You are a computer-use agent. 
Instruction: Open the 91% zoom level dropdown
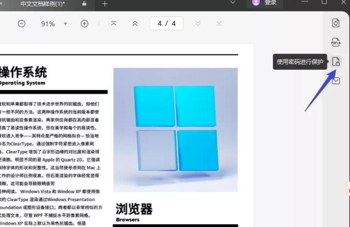tap(65, 24)
